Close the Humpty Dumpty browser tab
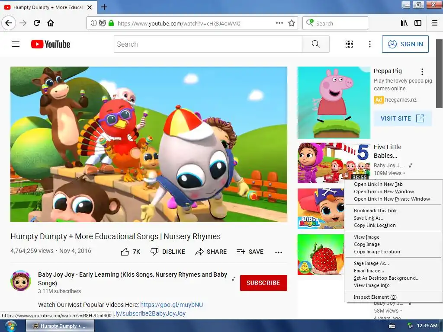 90,7
